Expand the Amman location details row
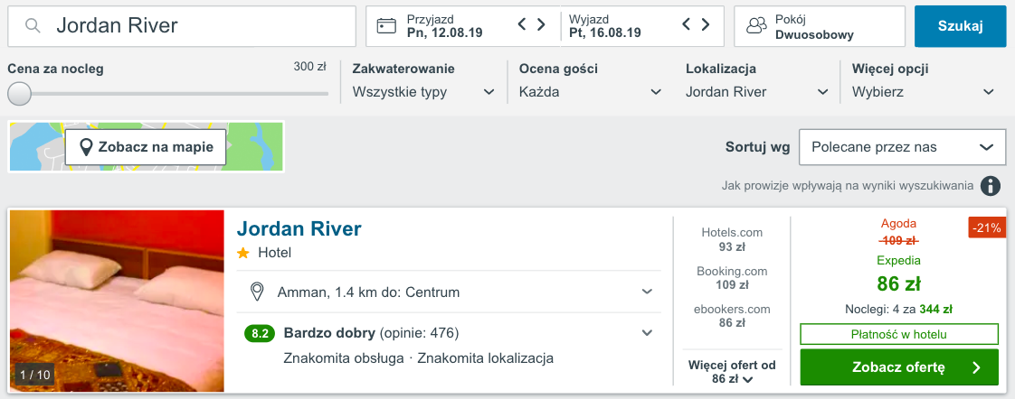1015x399 pixels. (451, 292)
